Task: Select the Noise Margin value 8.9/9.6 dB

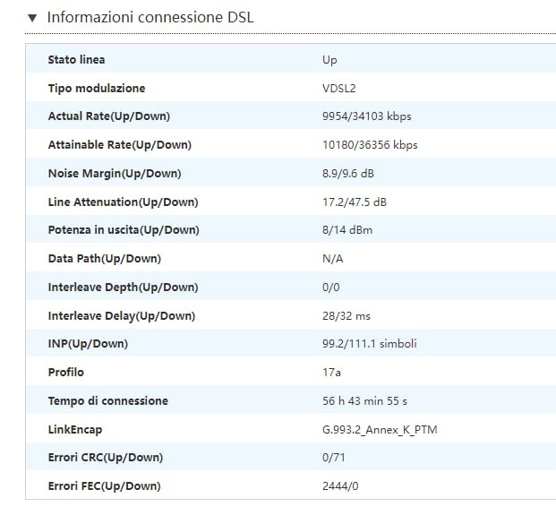Action: tap(348, 174)
